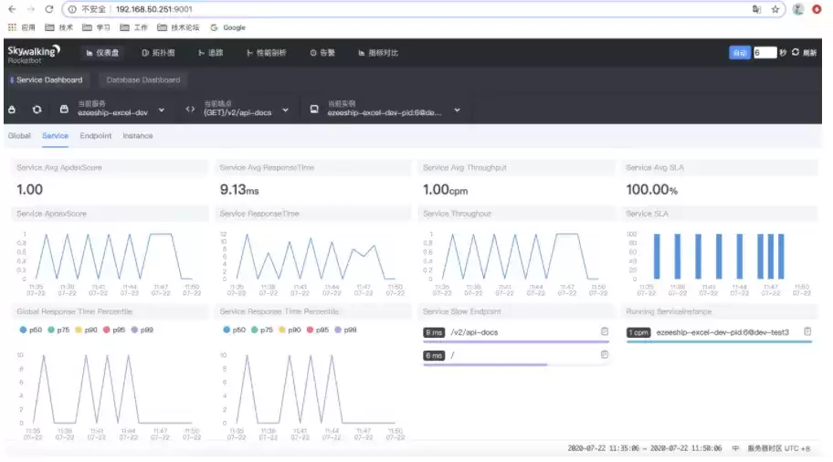Toggle p99 in Service Response Time Percentile legend
The image size is (833, 462).
tap(345, 330)
